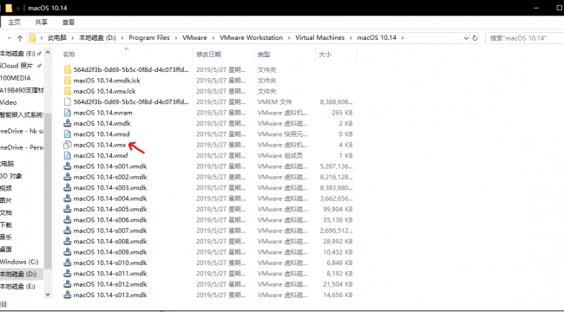Select the macOS 10.14.vmsd file icon
564x312 pixels.
tap(68, 134)
